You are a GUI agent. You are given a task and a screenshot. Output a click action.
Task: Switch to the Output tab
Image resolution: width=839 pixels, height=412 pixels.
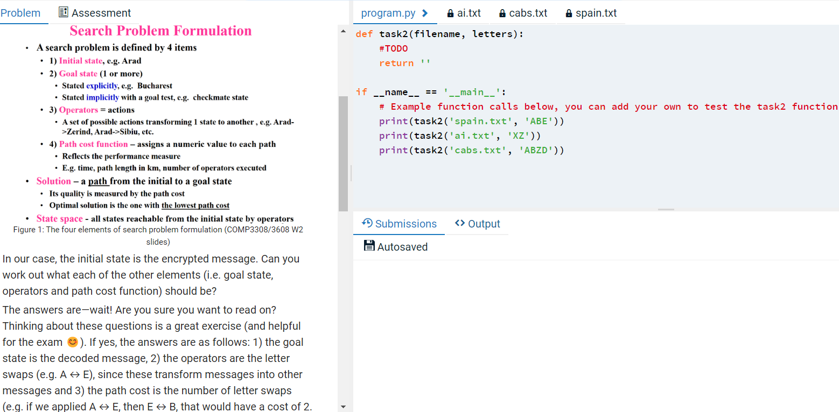pyautogui.click(x=477, y=224)
